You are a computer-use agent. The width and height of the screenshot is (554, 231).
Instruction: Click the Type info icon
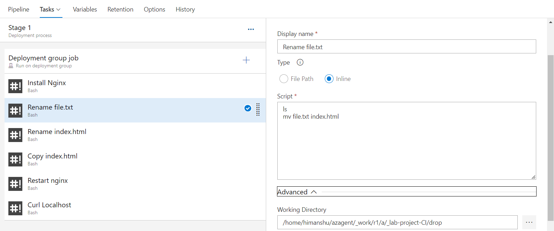point(300,62)
